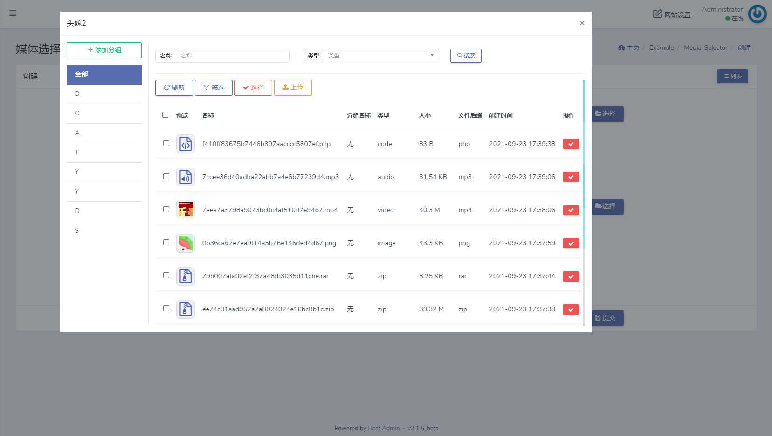Click the 大小 column header
772x436 pixels.
click(x=425, y=116)
